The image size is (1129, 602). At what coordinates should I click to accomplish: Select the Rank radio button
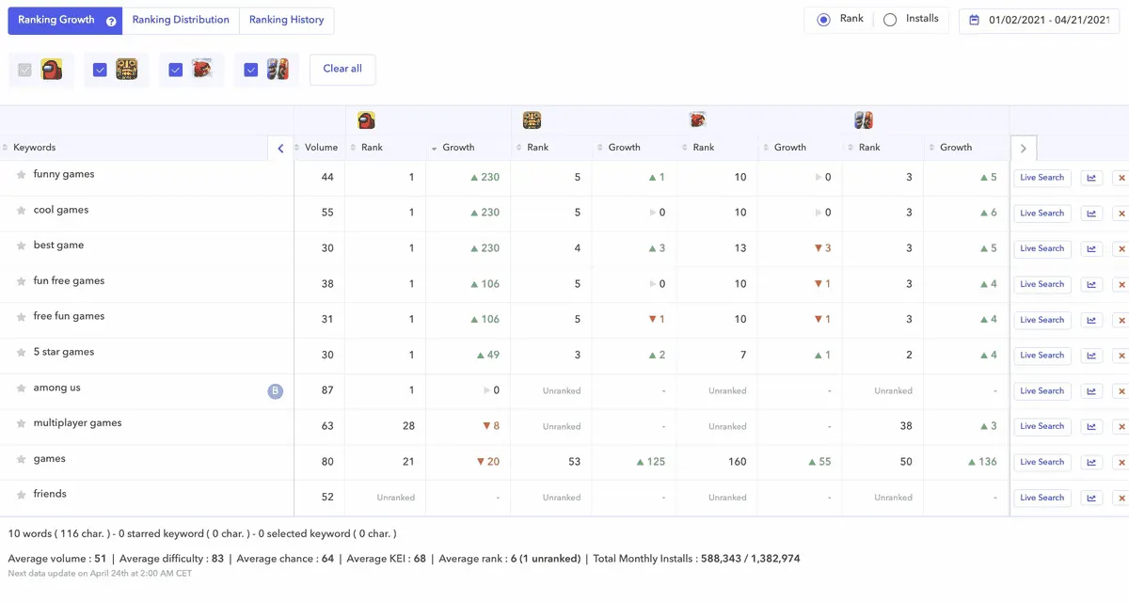point(823,20)
